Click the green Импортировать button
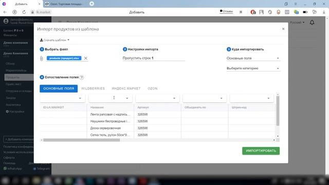Viewport: 329px width, 185px height. tap(261, 151)
